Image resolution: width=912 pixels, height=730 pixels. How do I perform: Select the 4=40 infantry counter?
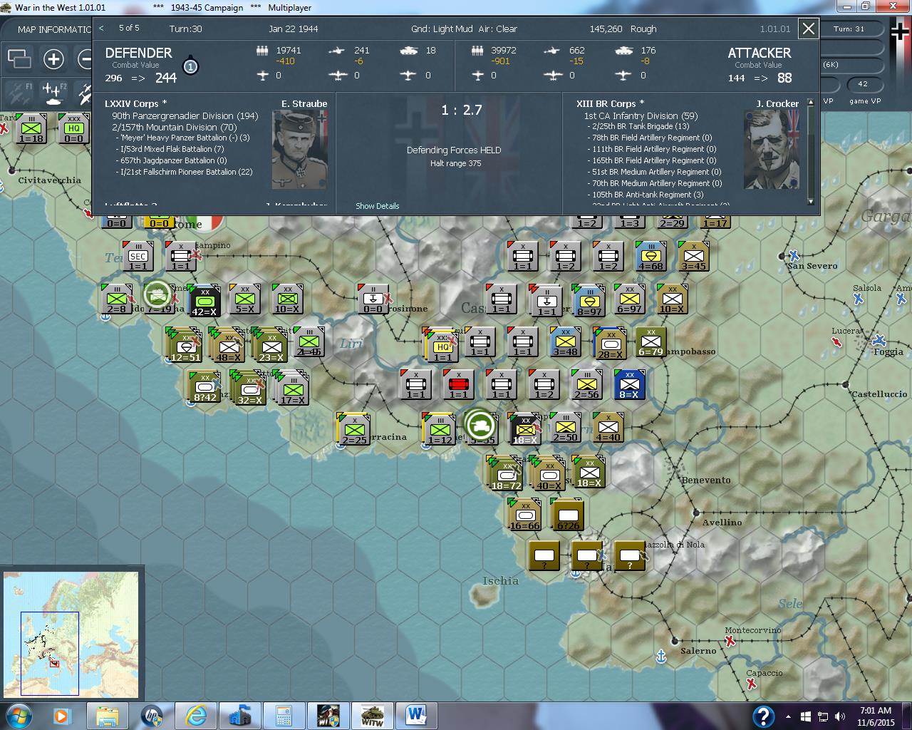(x=608, y=428)
